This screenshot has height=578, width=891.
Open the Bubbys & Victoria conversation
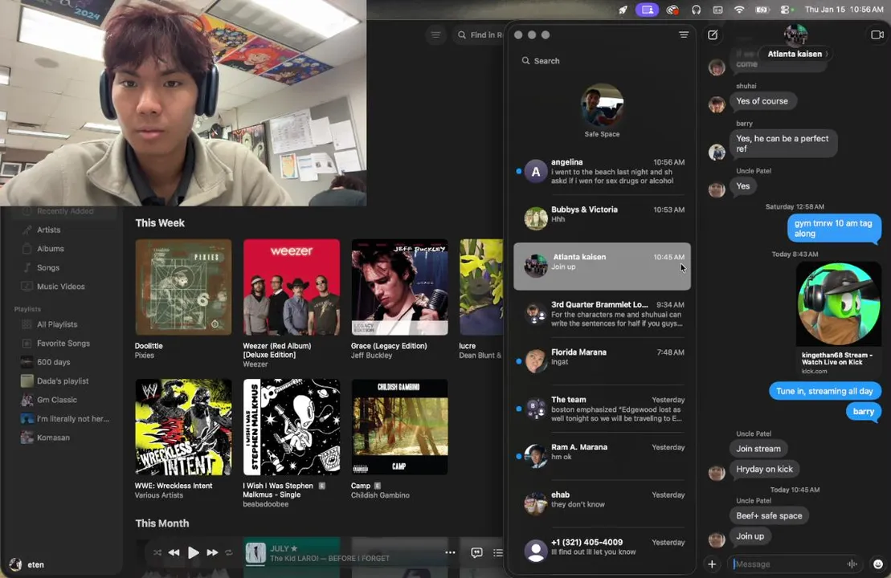coord(602,218)
